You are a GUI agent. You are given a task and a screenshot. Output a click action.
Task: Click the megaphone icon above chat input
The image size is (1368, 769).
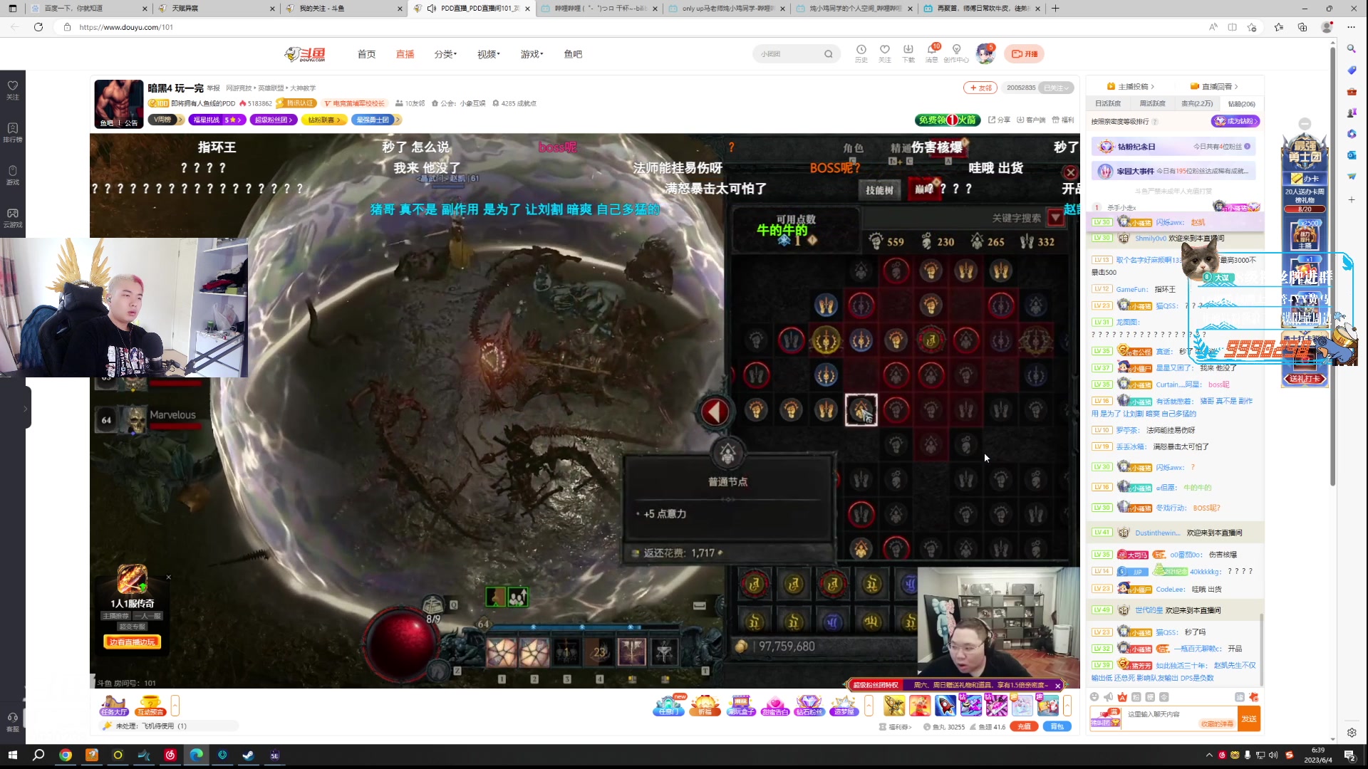[1108, 697]
